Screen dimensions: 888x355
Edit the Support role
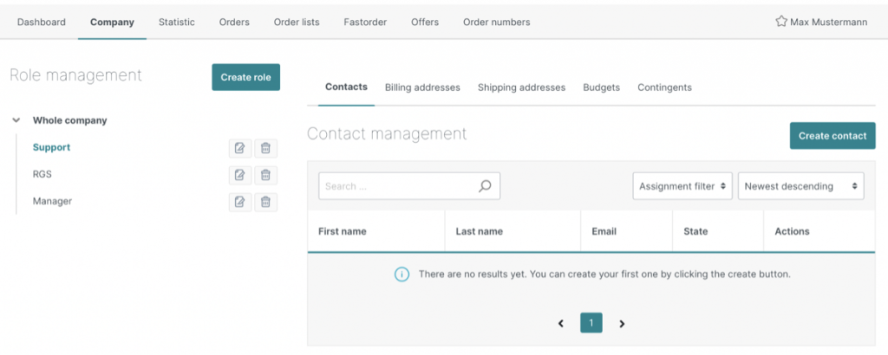pyautogui.click(x=239, y=148)
